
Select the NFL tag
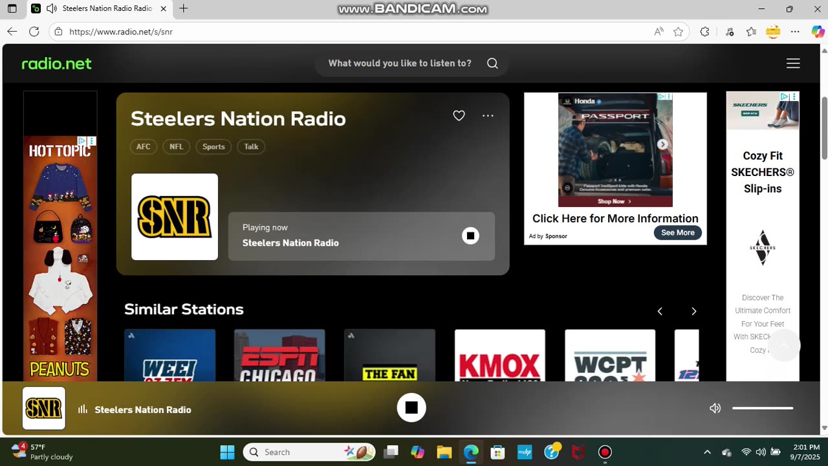pos(176,147)
